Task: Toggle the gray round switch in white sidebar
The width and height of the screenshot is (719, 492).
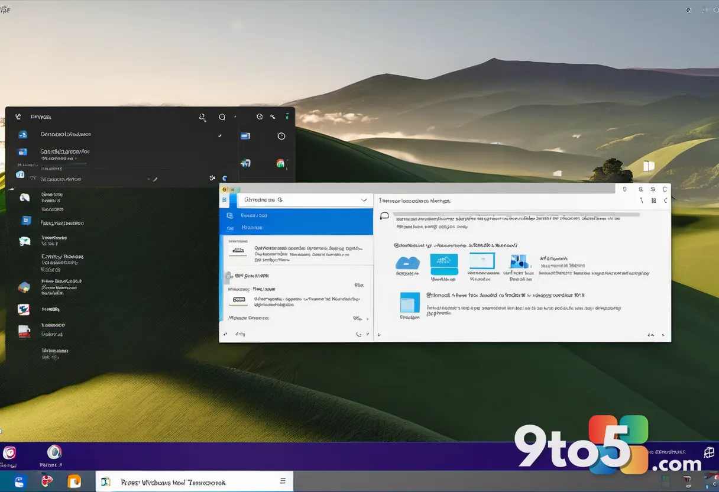Action: point(228,276)
